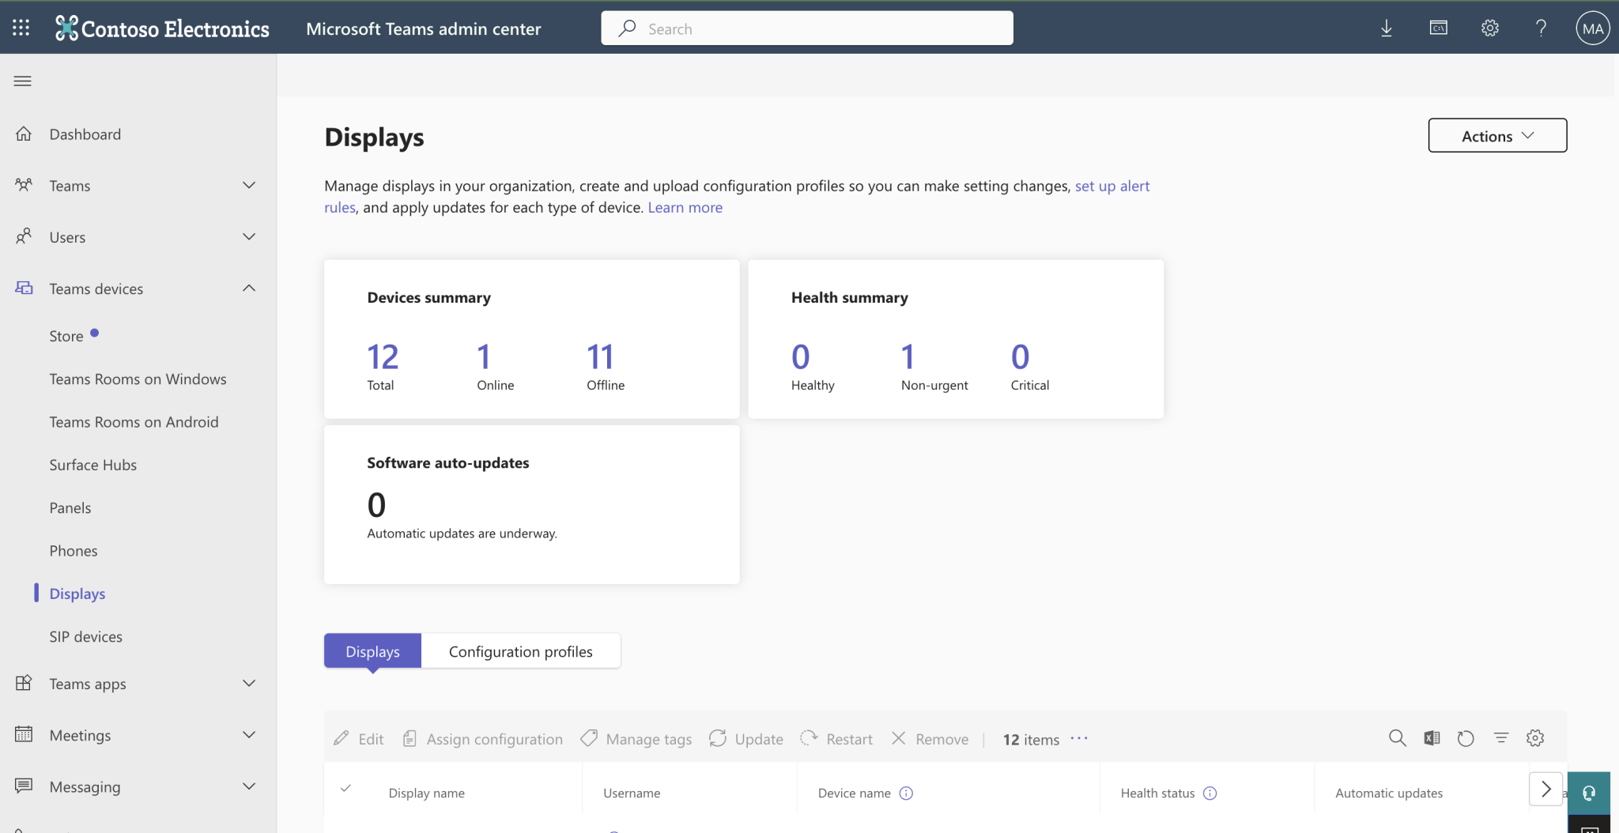1619x833 pixels.
Task: Switch to the Configuration profiles tab
Action: point(520,650)
